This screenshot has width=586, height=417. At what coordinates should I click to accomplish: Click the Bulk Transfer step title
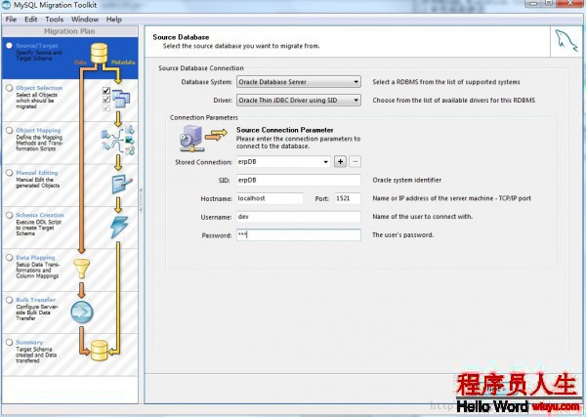[x=35, y=300]
